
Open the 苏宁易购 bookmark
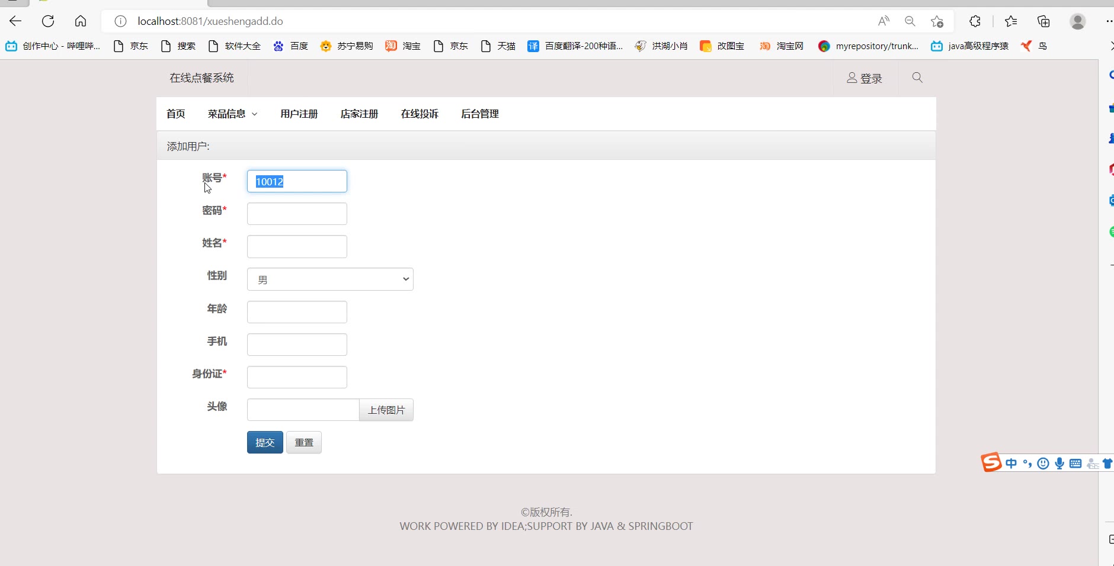point(347,46)
